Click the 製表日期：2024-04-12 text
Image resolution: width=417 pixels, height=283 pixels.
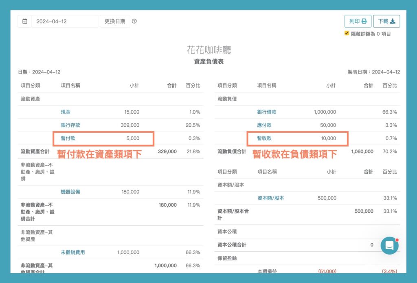click(x=374, y=72)
